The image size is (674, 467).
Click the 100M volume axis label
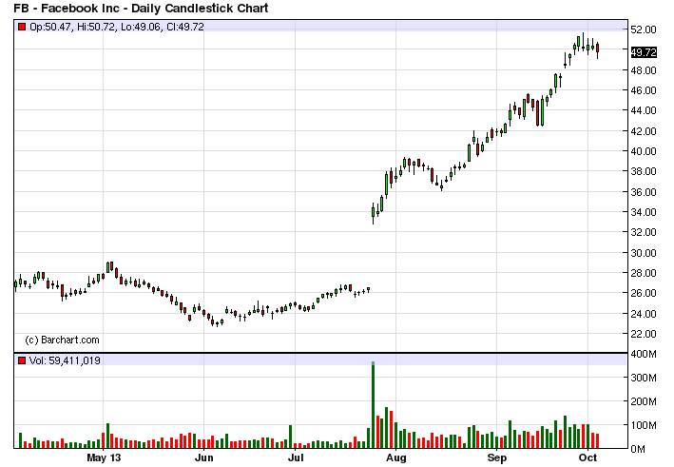644,425
